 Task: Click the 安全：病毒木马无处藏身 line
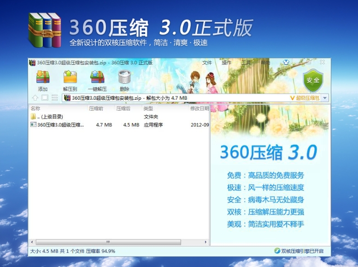pos(265,200)
